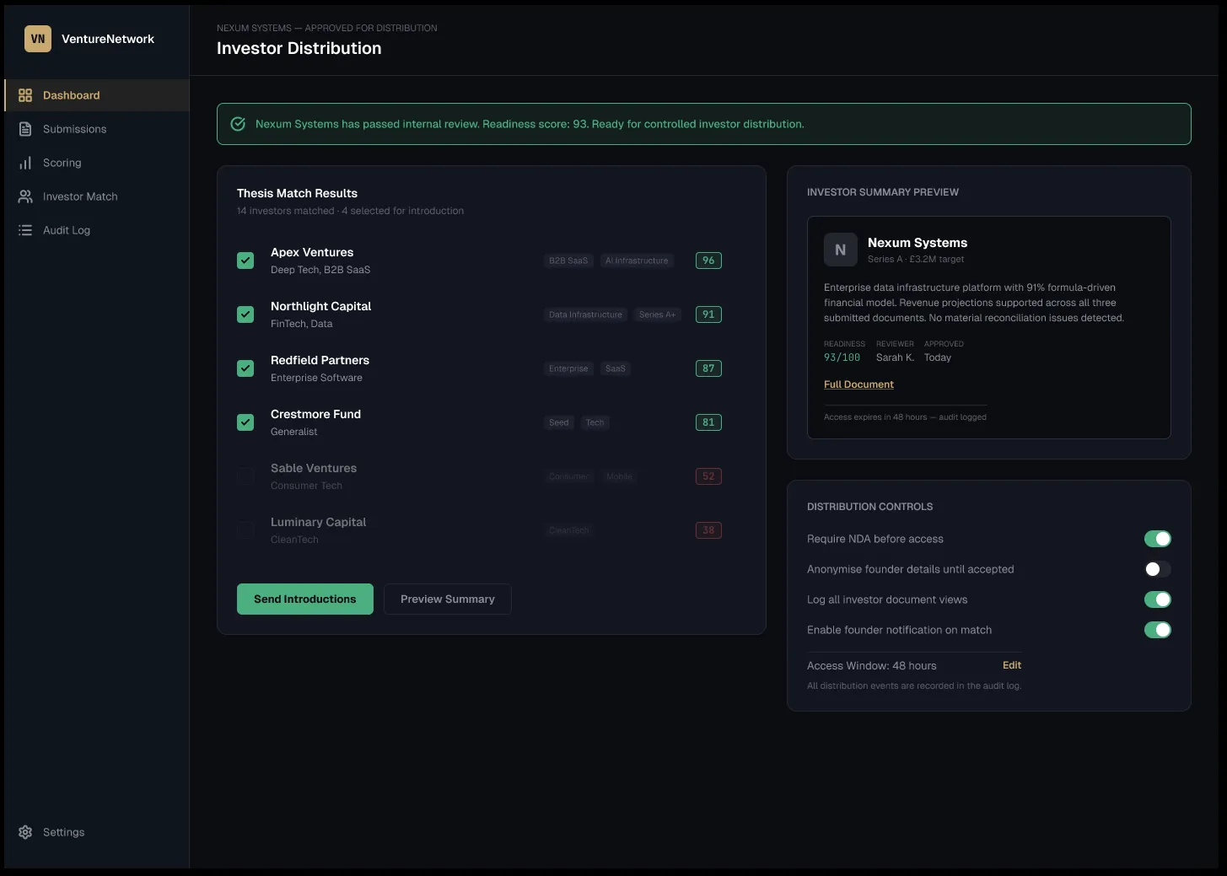Go to Submissions in sidebar
1227x876 pixels.
pos(97,129)
